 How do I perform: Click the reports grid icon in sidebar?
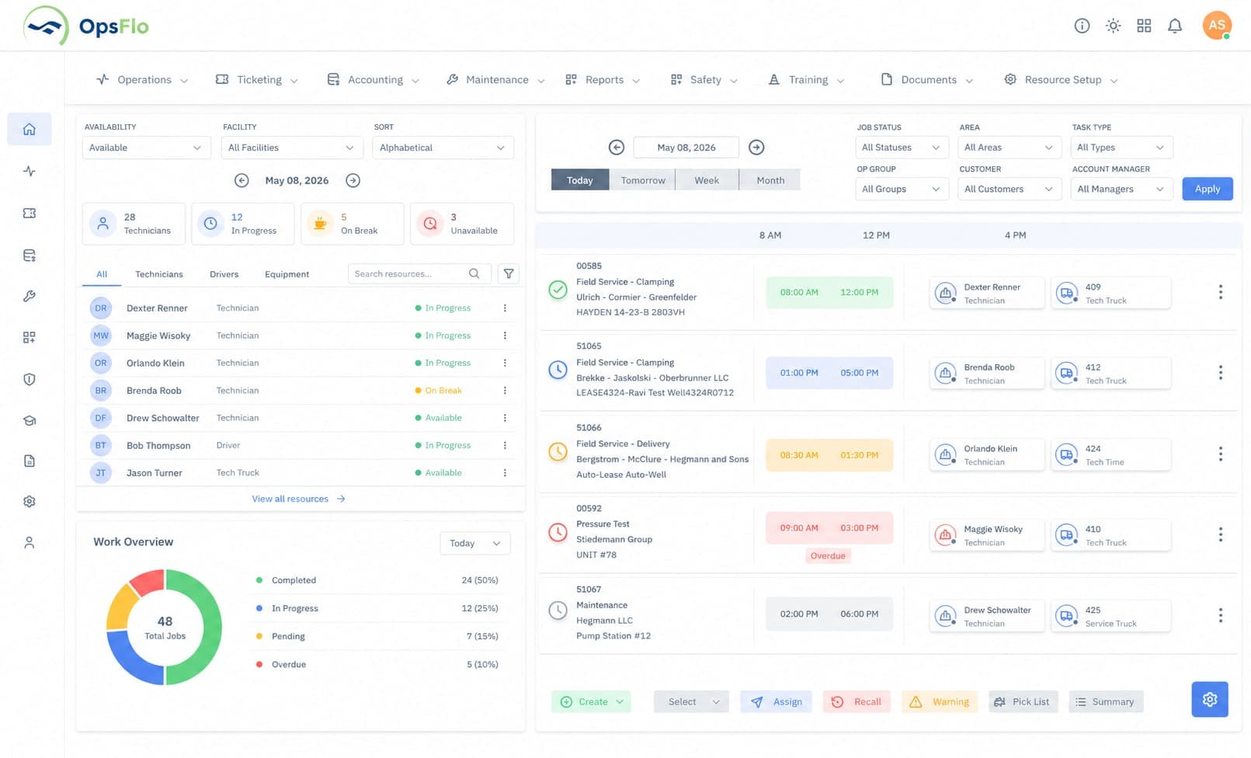(x=30, y=337)
